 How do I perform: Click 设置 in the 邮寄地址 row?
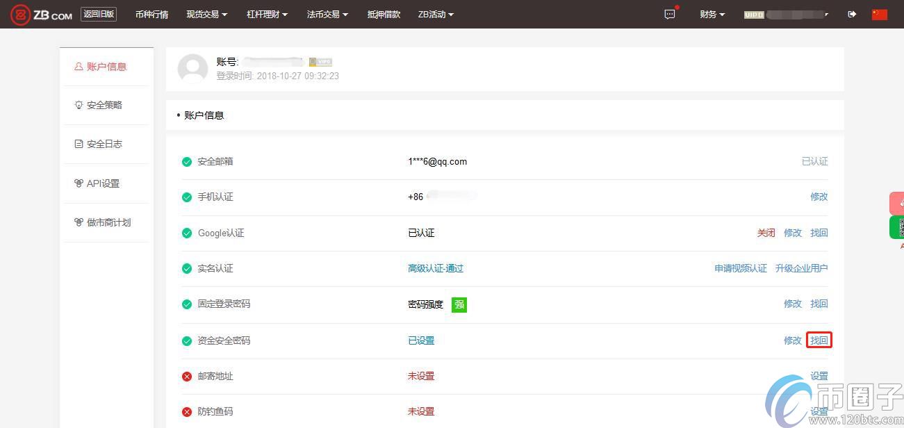coord(819,376)
